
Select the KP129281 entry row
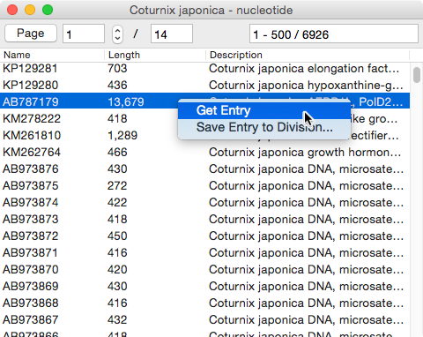[x=204, y=69]
